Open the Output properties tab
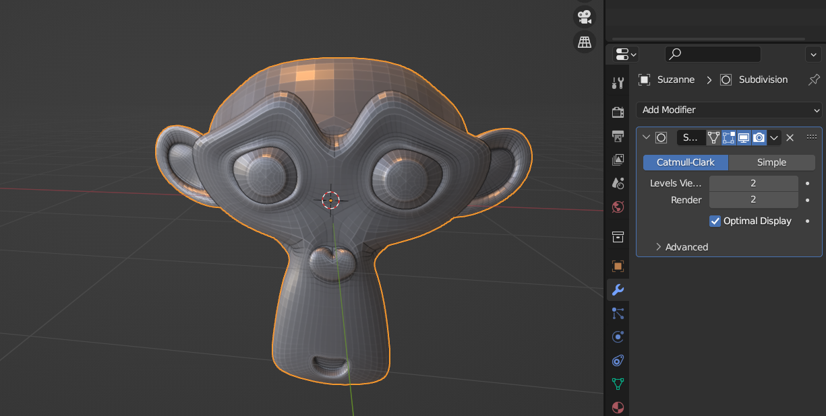The image size is (826, 416). [x=618, y=137]
